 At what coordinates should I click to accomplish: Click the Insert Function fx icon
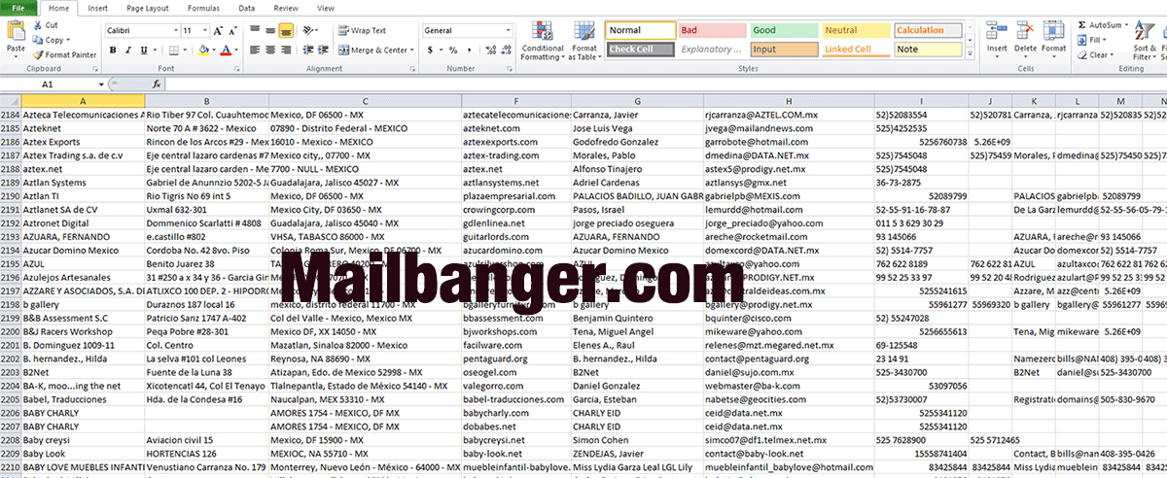(157, 85)
